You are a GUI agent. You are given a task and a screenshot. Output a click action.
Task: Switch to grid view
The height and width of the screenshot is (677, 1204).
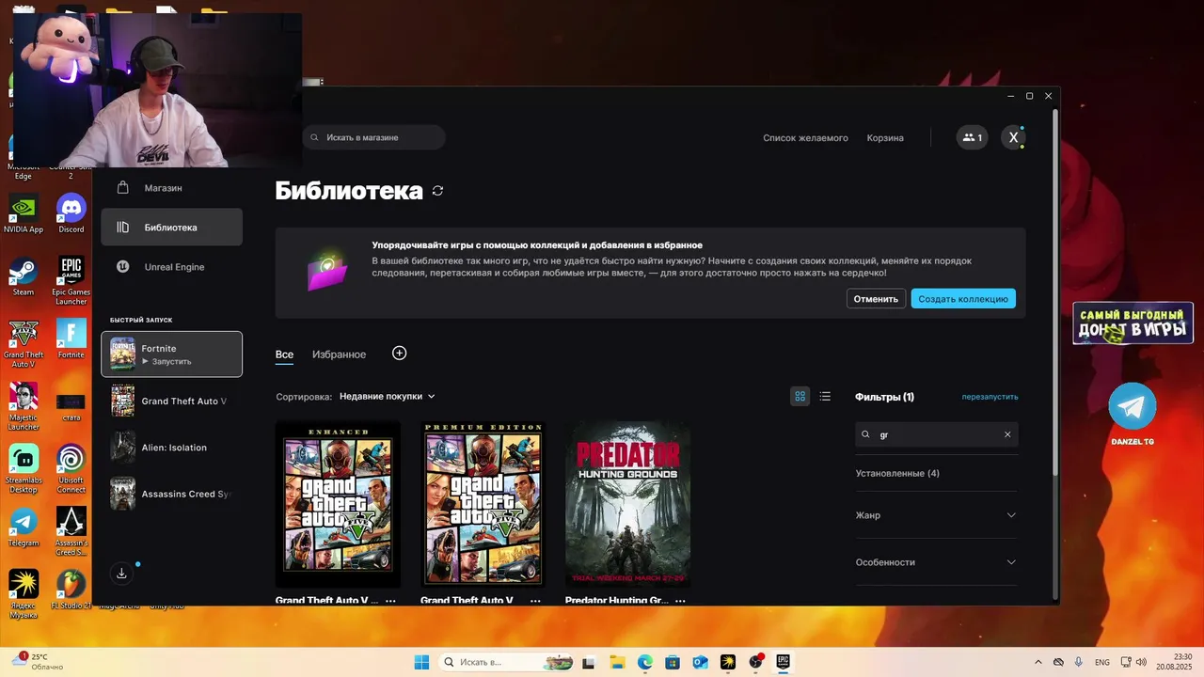(x=800, y=397)
